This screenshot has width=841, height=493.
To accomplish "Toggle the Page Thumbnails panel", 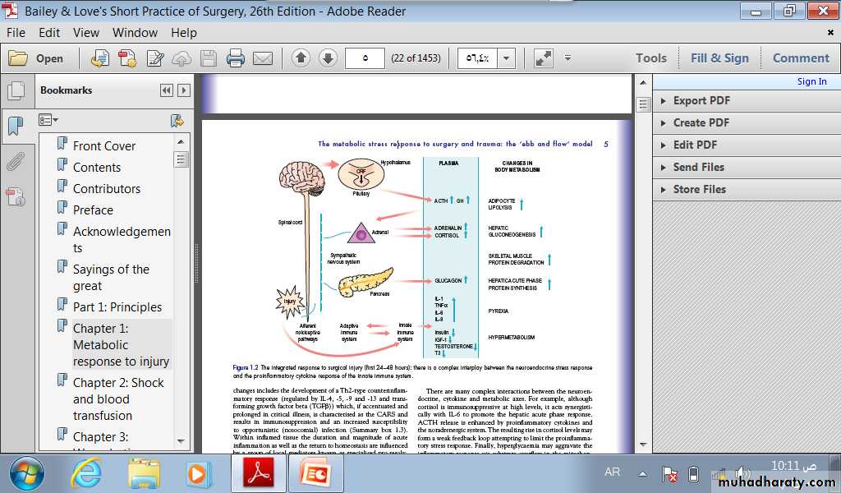I will (x=15, y=90).
